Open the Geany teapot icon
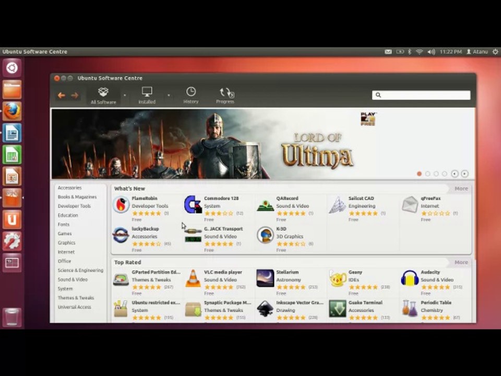This screenshot has width=501, height=376. tap(338, 278)
